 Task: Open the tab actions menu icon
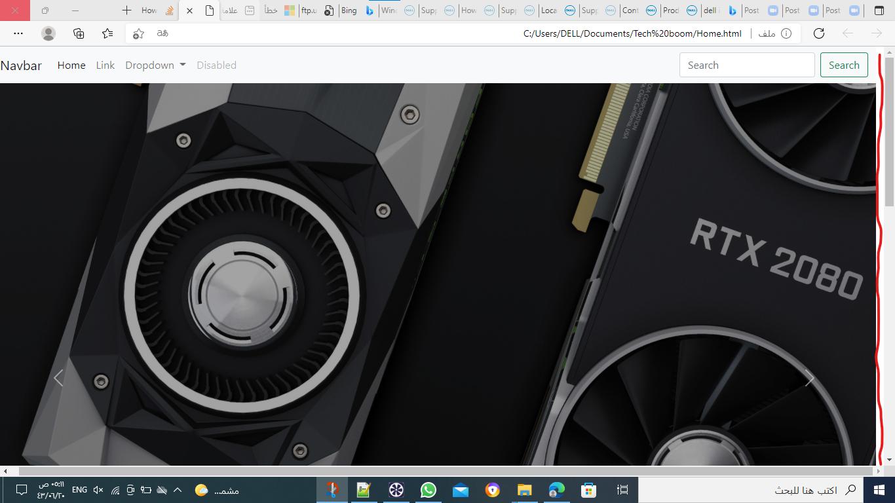point(879,10)
